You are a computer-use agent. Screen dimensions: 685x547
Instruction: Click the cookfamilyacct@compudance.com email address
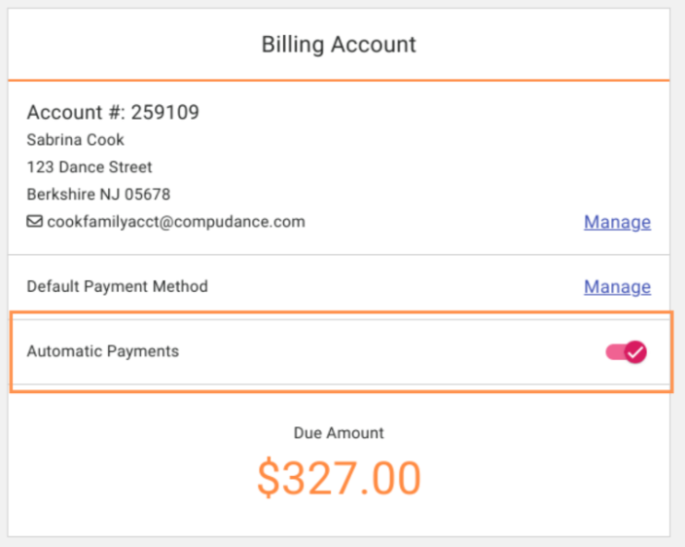176,222
